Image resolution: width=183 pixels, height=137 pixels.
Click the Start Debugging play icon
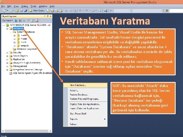(111, 11)
